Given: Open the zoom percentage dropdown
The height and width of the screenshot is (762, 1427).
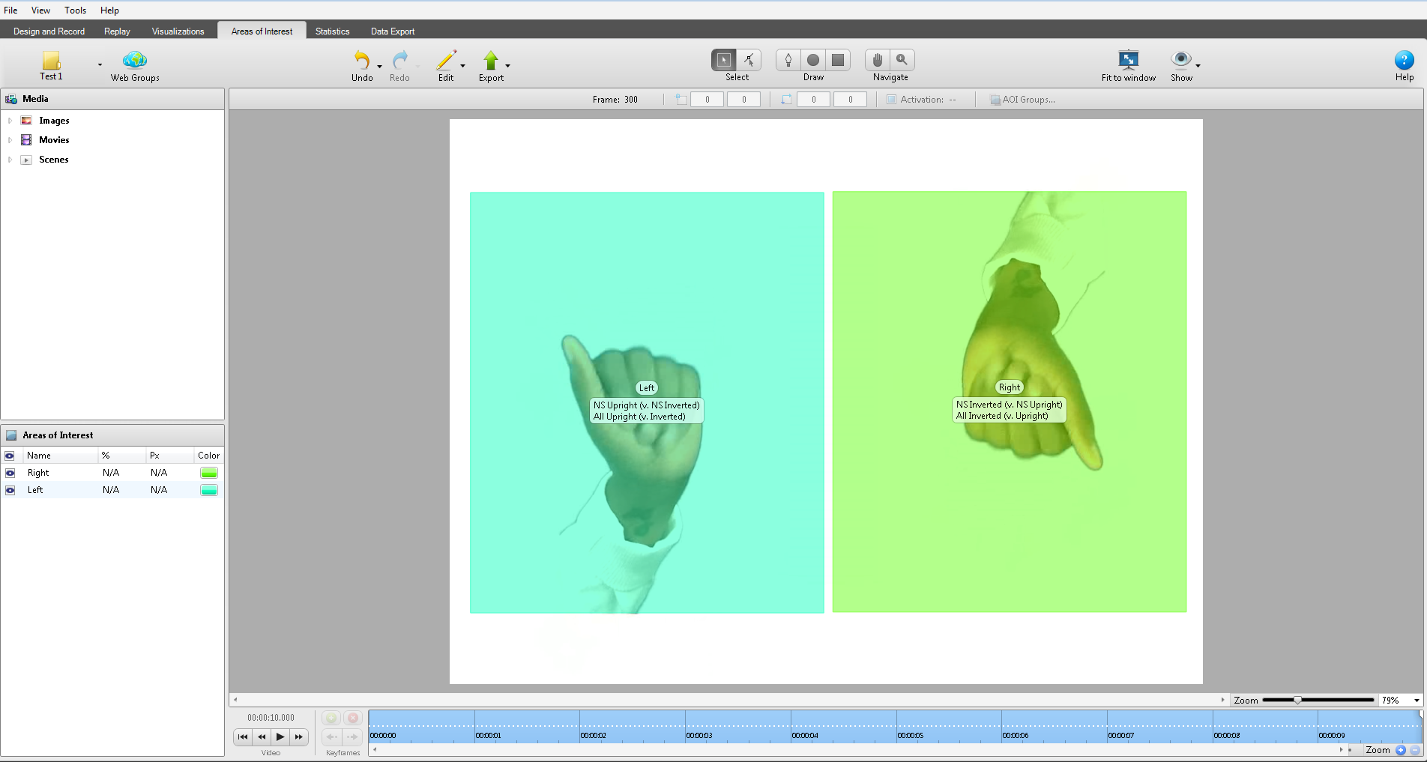Looking at the screenshot, I should (x=1416, y=701).
